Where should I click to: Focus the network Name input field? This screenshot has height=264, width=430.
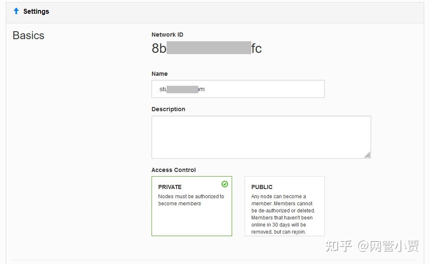point(238,89)
